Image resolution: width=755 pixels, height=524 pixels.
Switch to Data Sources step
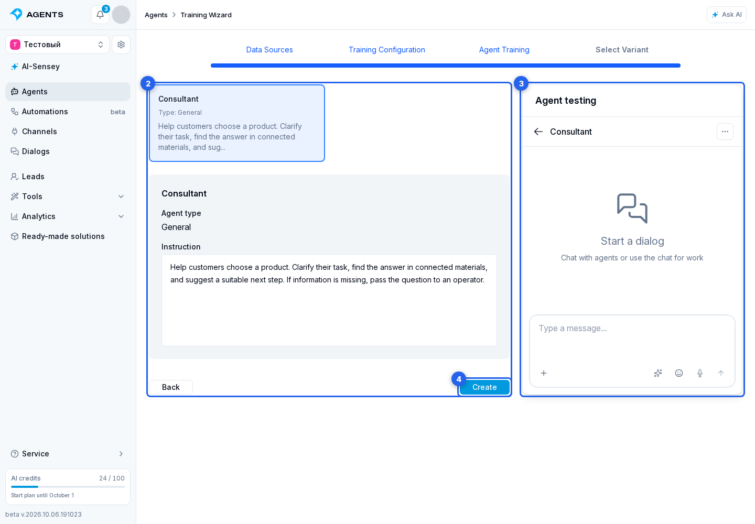tap(269, 50)
